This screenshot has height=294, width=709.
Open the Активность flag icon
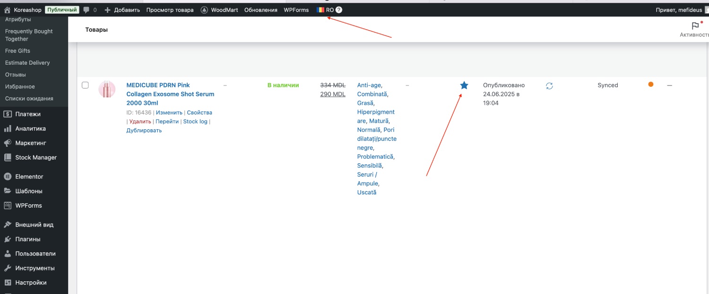coord(695,25)
